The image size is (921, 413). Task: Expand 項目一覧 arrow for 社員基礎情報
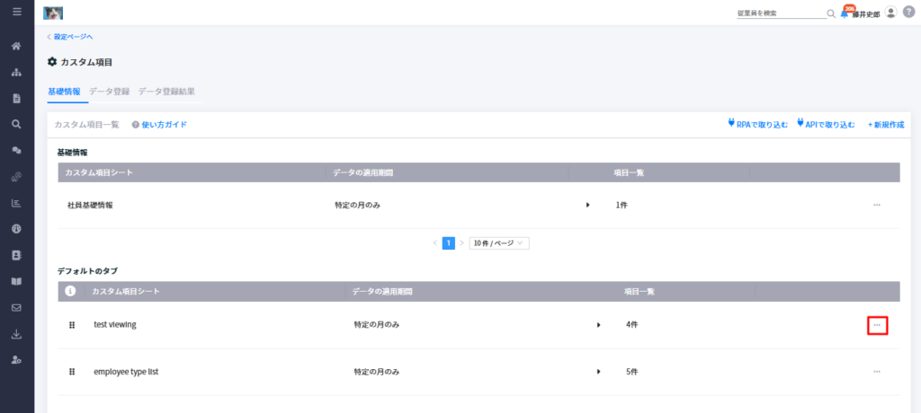[587, 206]
